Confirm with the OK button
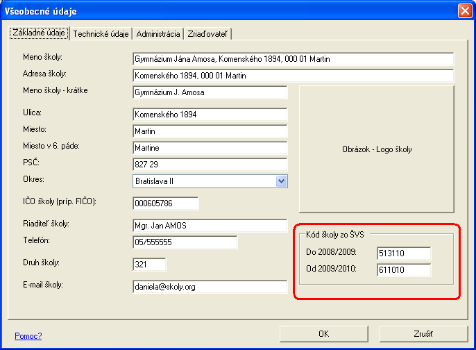This screenshot has height=350, width=476. (324, 334)
